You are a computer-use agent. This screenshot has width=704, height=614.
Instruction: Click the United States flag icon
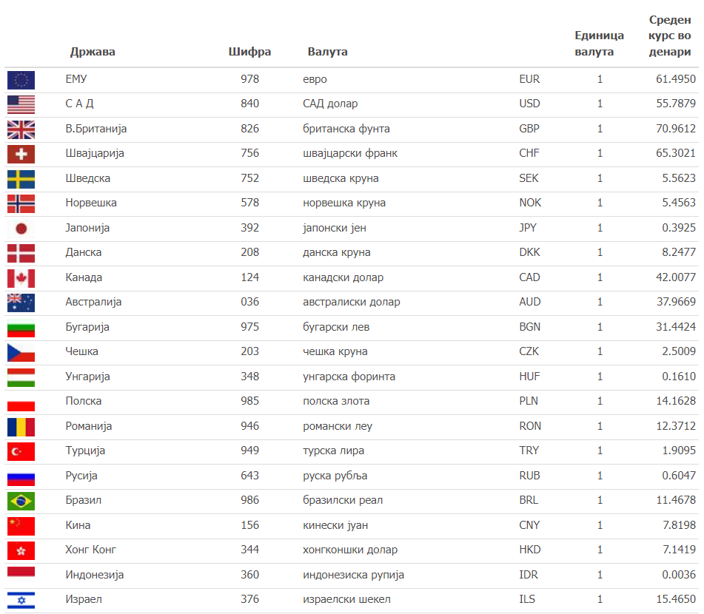21,104
